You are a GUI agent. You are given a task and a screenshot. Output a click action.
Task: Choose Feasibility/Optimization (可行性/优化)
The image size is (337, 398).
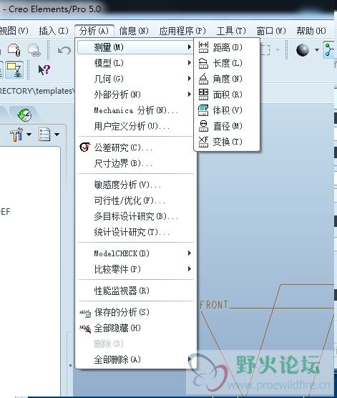tap(136, 200)
